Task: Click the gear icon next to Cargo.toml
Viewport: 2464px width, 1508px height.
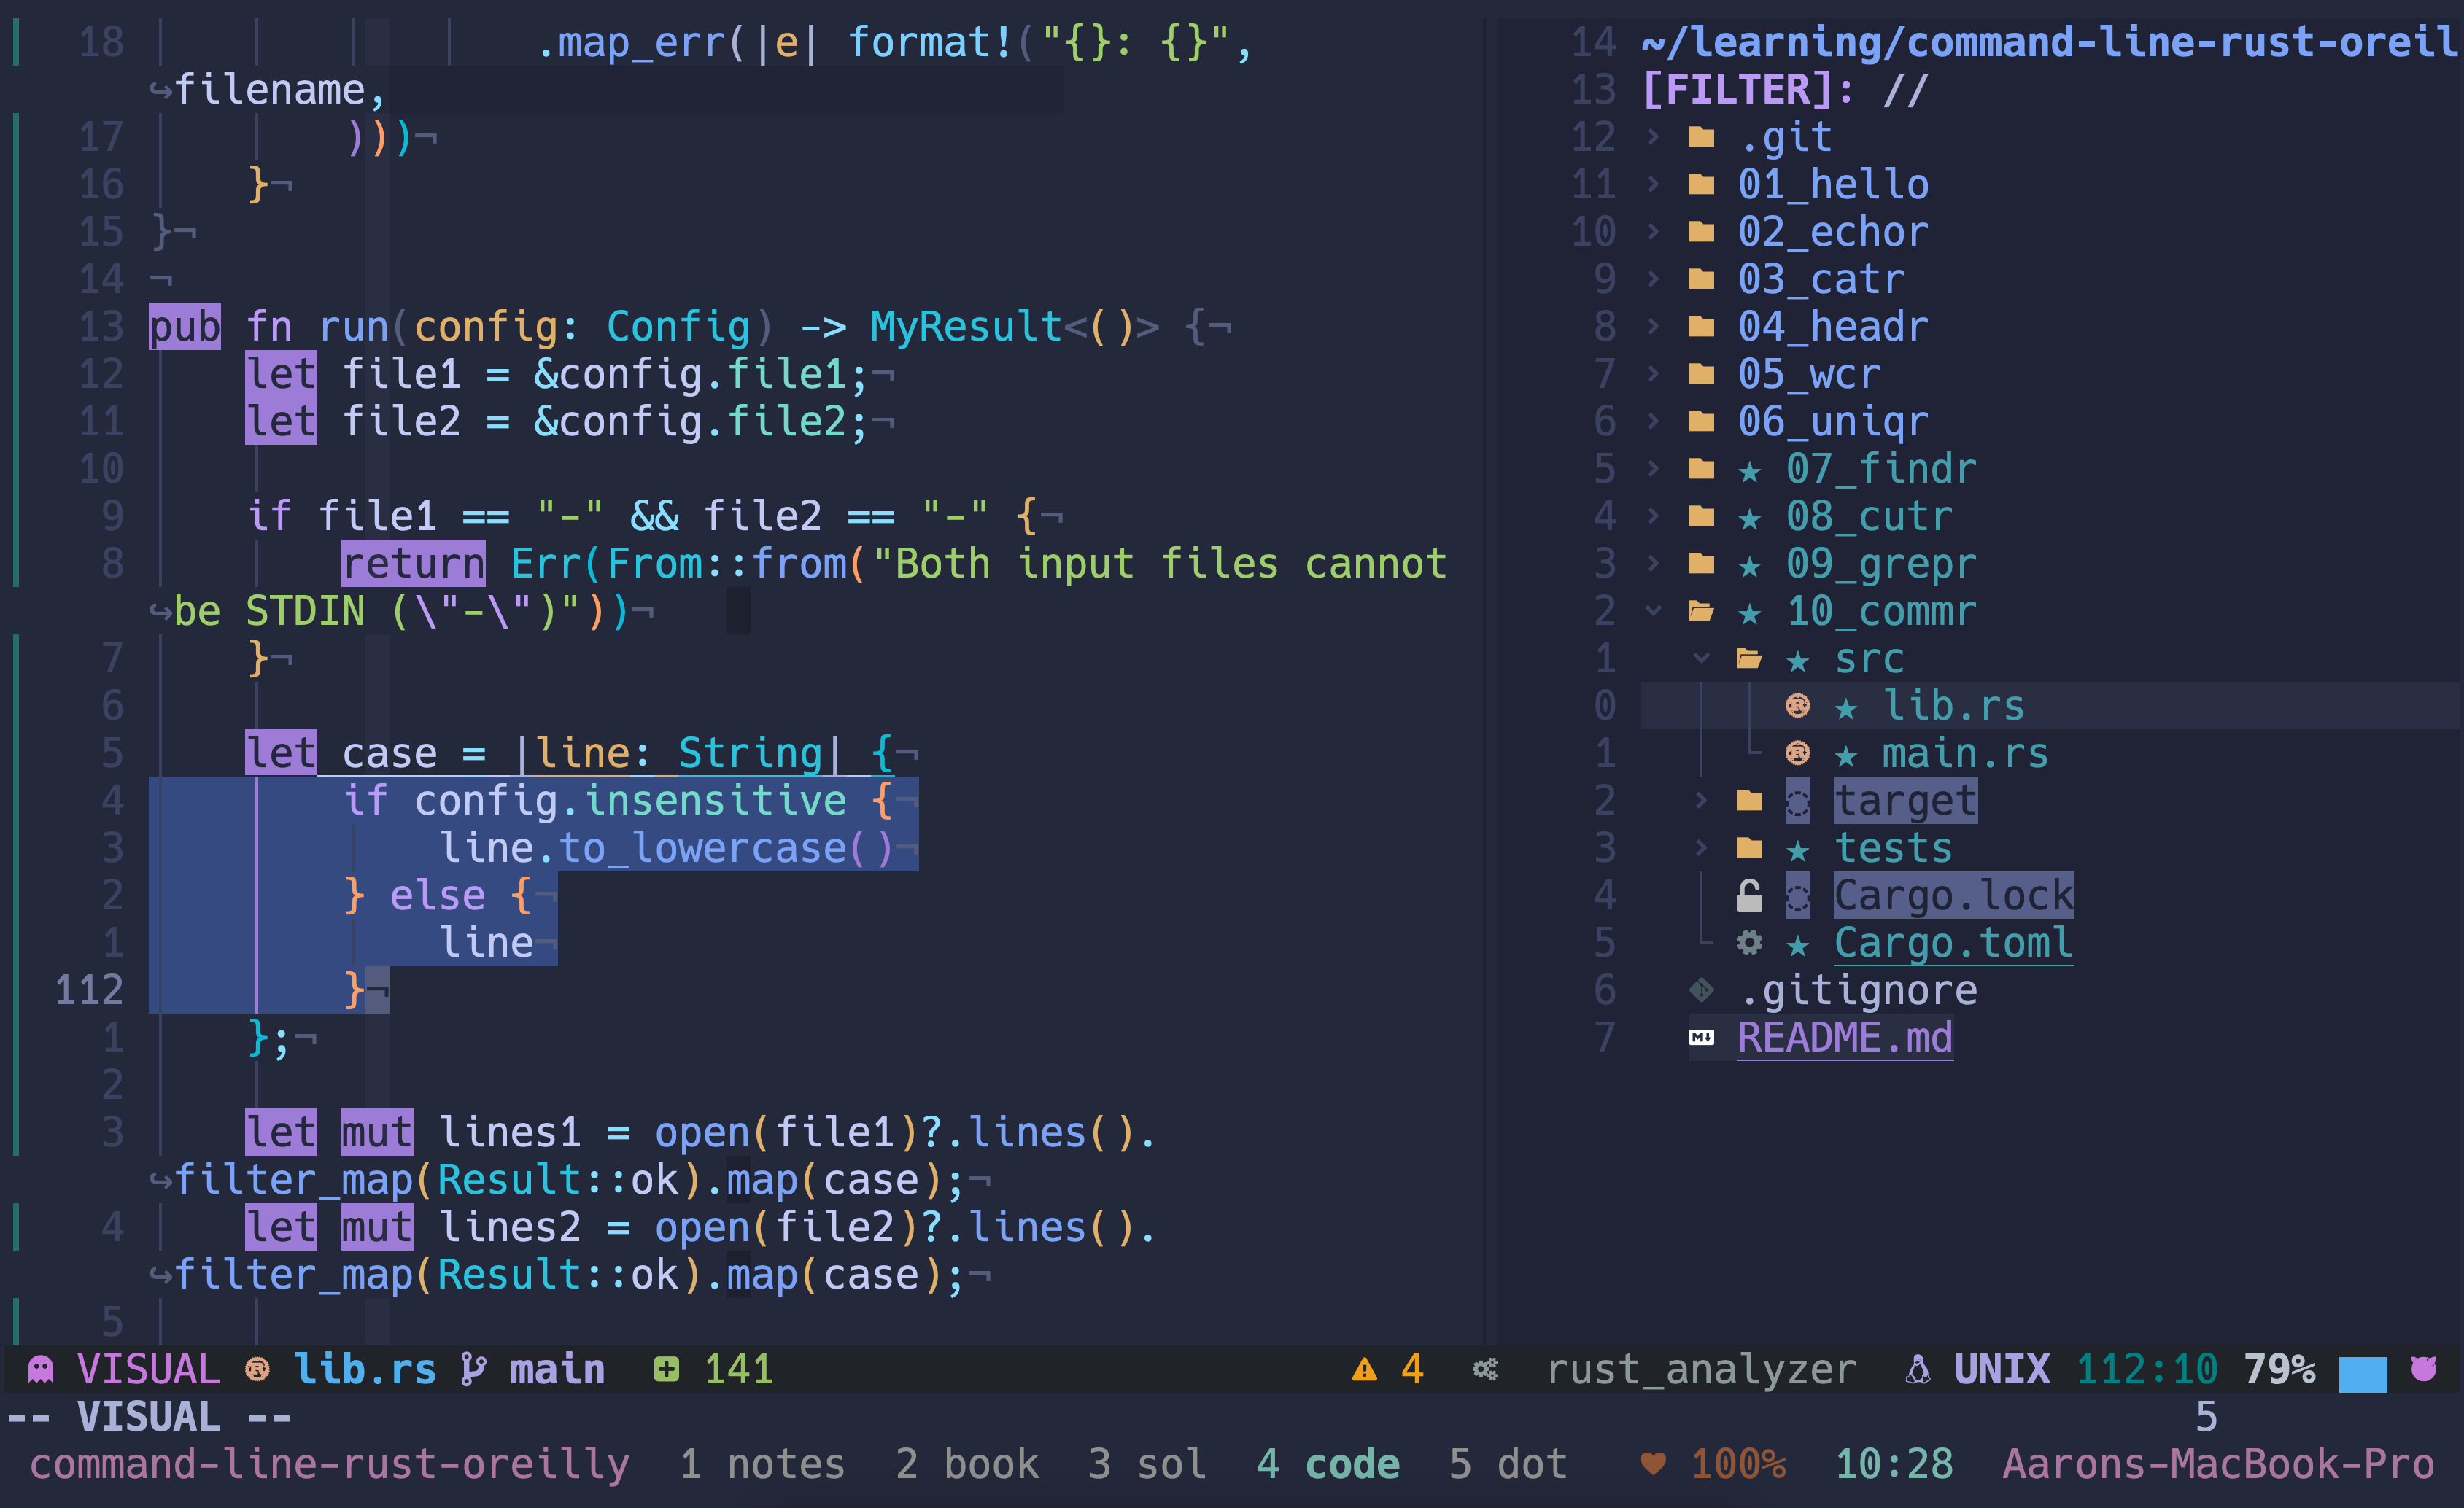Action: [x=1749, y=943]
